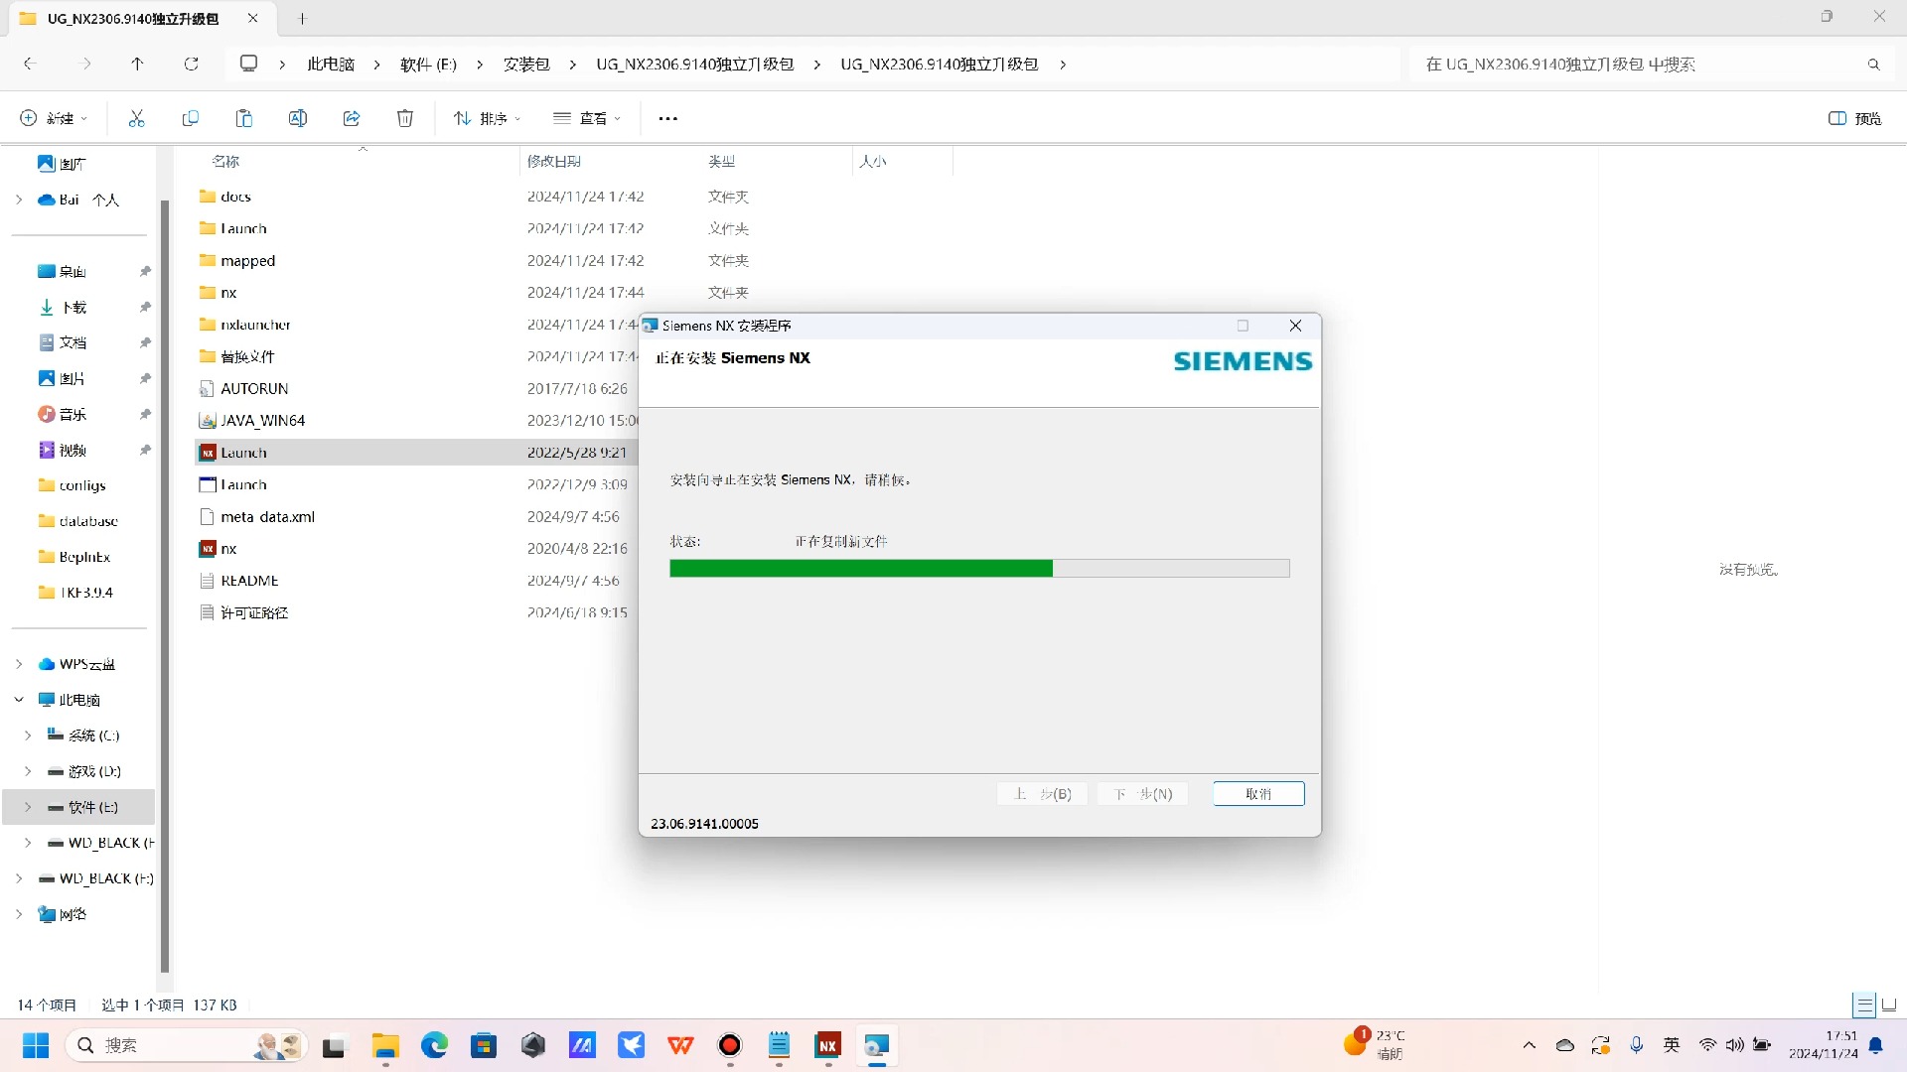Image resolution: width=1907 pixels, height=1072 pixels.
Task: Select the Rename icon in the toolbar
Action: [297, 117]
